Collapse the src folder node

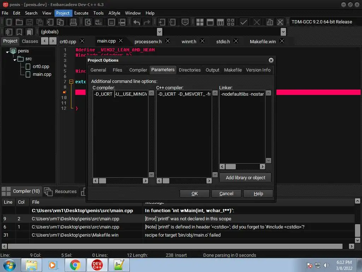click(15, 59)
